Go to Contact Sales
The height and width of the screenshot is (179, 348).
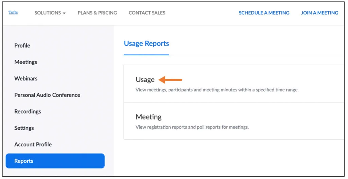[x=147, y=13]
